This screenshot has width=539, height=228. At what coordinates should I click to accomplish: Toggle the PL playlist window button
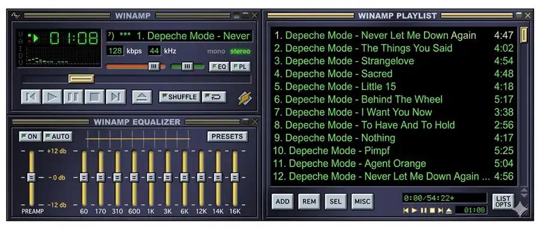[x=240, y=67]
